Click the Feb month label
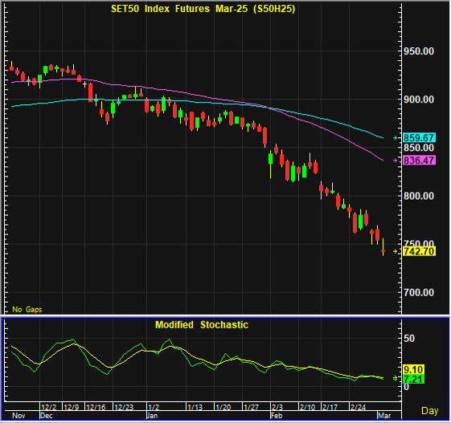451x423 pixels. coord(277,416)
